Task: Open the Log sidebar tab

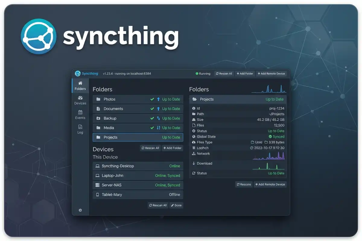Action: (x=80, y=129)
